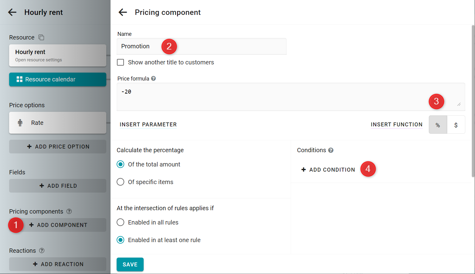Select the percent % unit toggle
Image resolution: width=475 pixels, height=274 pixels.
pyautogui.click(x=438, y=125)
